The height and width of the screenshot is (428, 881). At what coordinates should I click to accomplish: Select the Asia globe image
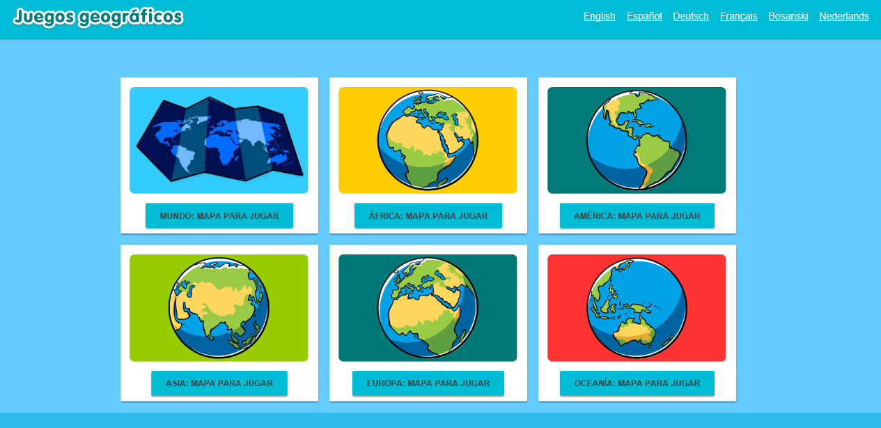(x=219, y=307)
